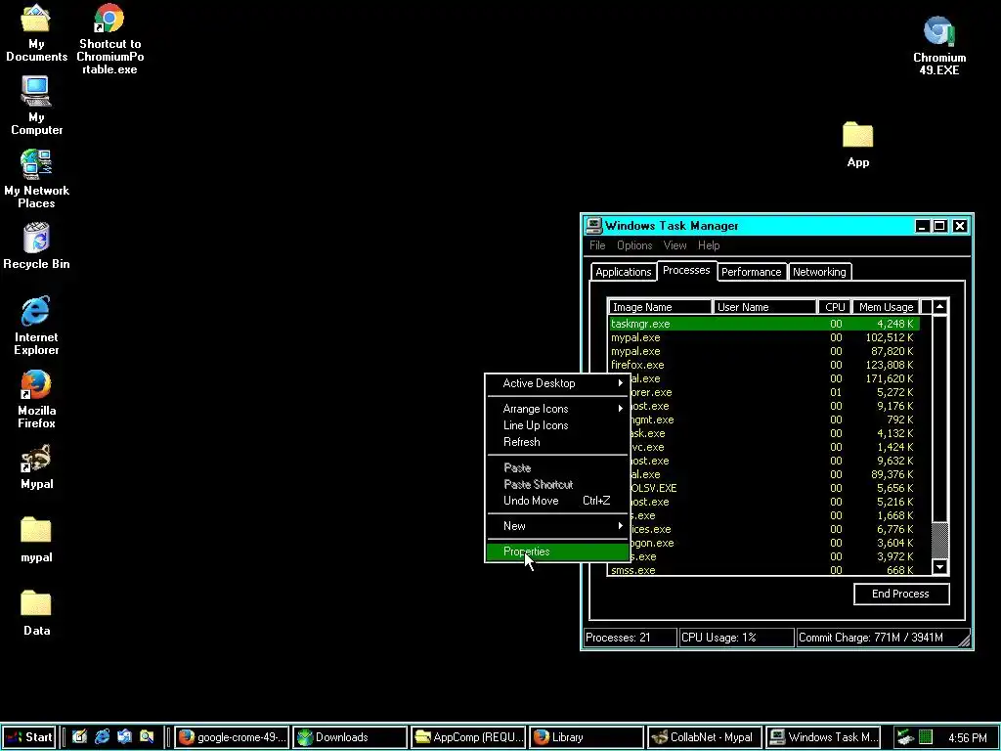Select the Shortcut to ChromiumPortable.exe icon
The height and width of the screenshot is (751, 1001).
coord(109,38)
